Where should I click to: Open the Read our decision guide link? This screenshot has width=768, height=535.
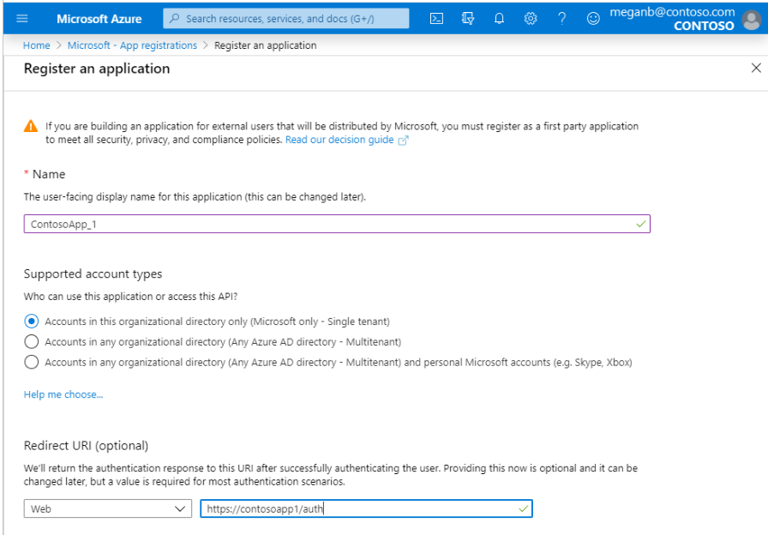(339, 140)
